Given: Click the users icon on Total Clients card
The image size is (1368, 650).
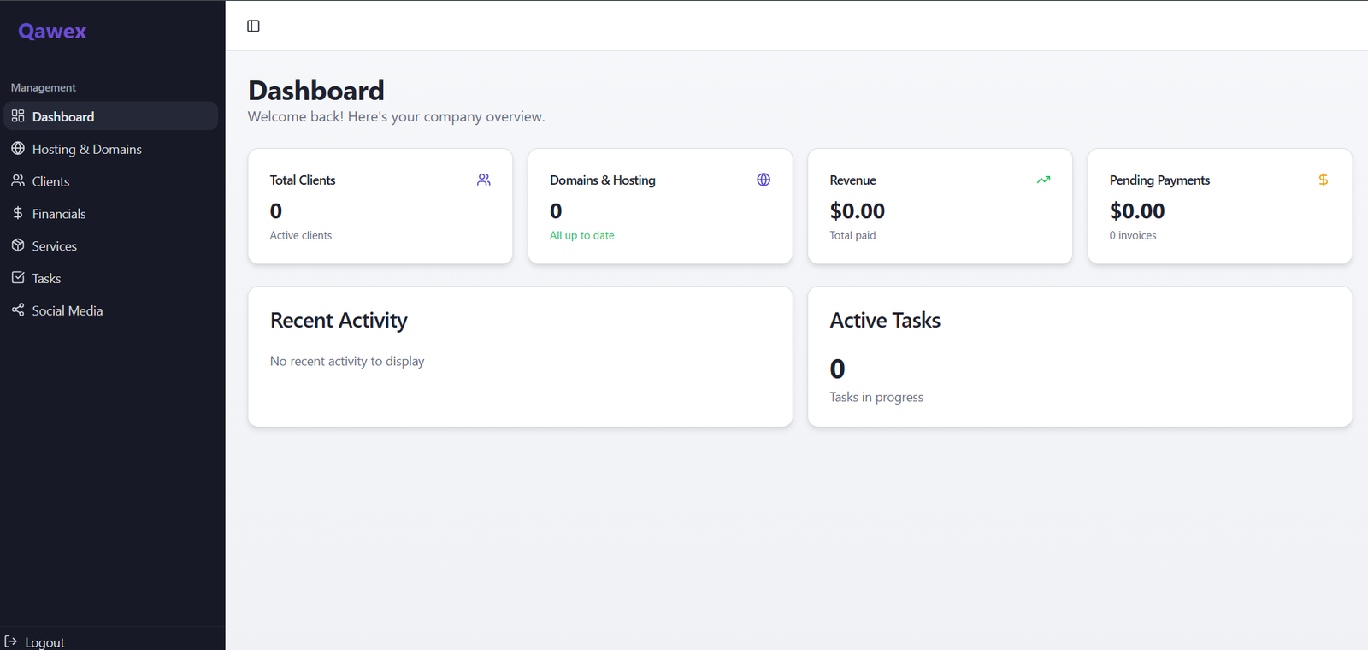Looking at the screenshot, I should [484, 180].
